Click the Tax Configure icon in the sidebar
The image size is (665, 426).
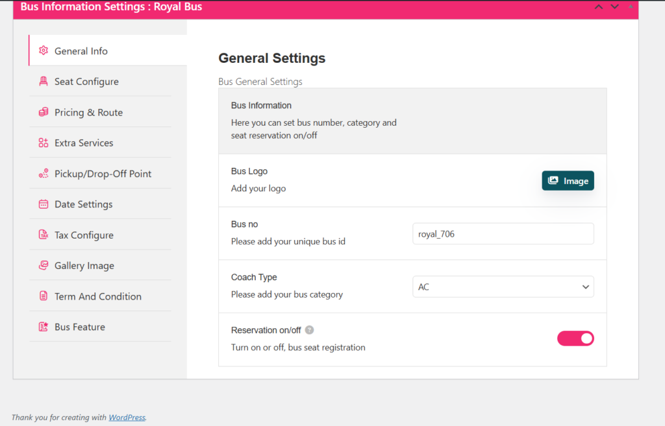tap(44, 235)
